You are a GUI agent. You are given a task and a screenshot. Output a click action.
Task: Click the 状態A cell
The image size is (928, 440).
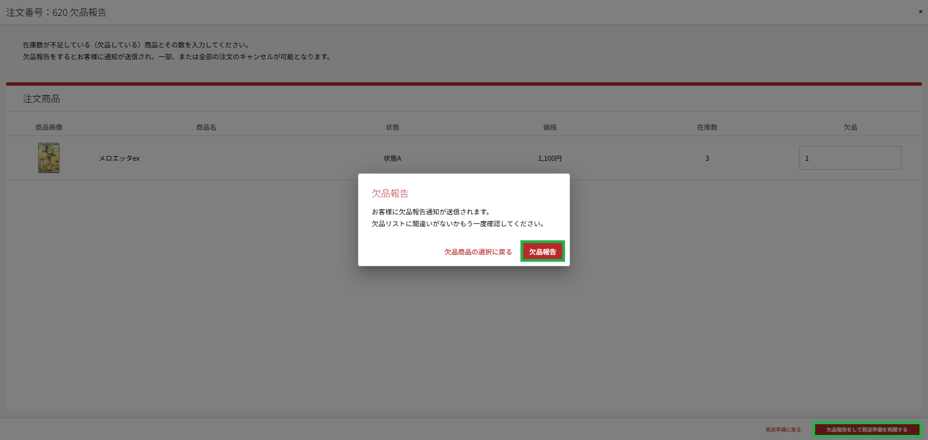(392, 159)
